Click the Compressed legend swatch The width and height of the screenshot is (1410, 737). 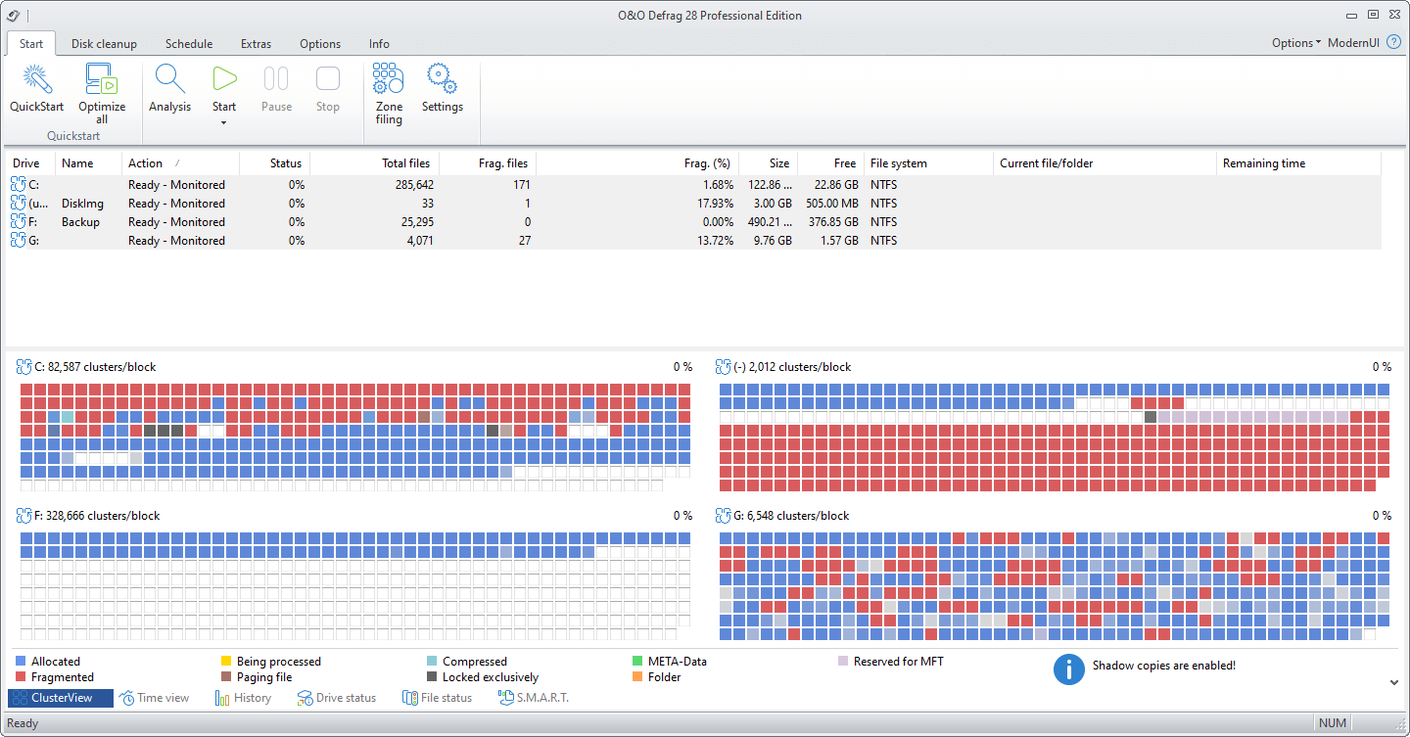pyautogui.click(x=432, y=662)
